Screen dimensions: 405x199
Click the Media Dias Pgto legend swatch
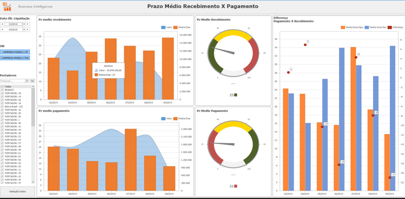pyautogui.click(x=343, y=27)
